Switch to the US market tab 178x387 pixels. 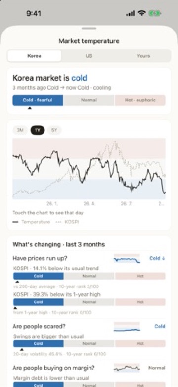(x=89, y=56)
